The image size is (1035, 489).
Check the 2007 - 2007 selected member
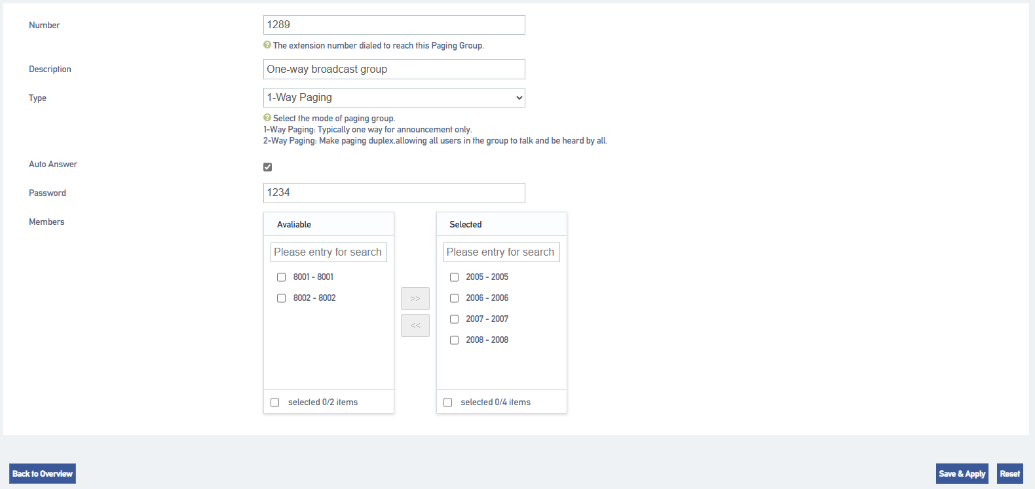tap(455, 319)
